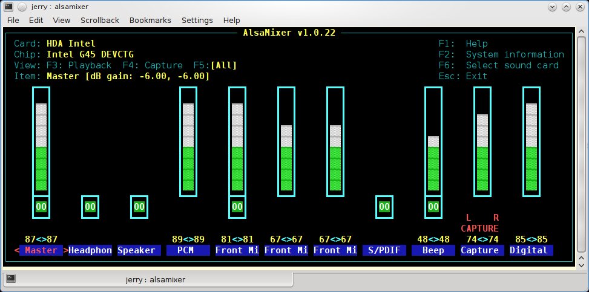Image resolution: width=589 pixels, height=292 pixels.
Task: Select the 'jerry : alsamixer' tab
Action: coord(157,279)
